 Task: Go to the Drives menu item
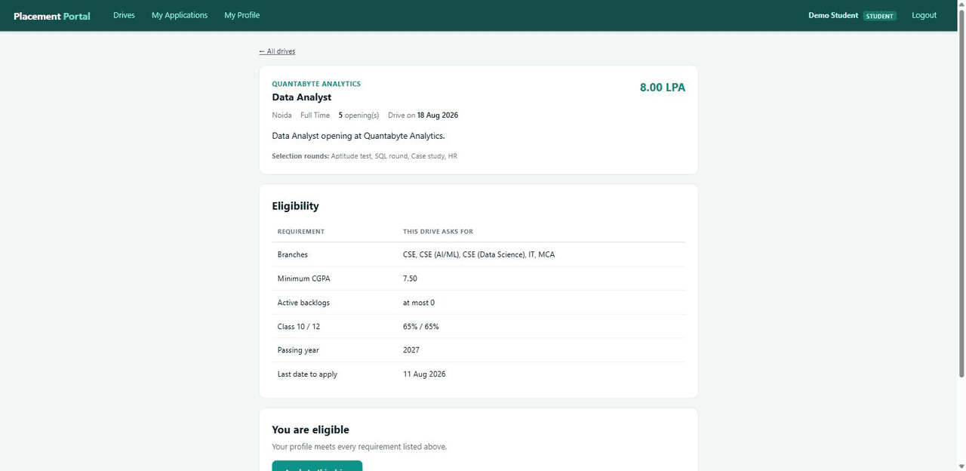[x=124, y=15]
